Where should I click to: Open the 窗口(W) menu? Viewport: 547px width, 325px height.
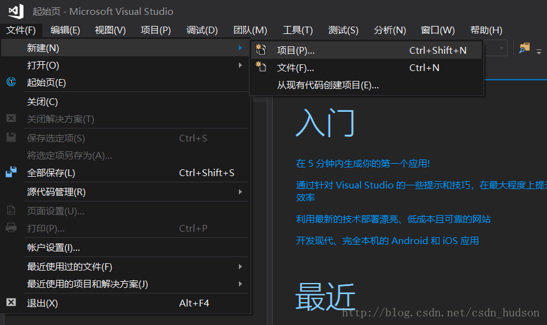[x=438, y=30]
